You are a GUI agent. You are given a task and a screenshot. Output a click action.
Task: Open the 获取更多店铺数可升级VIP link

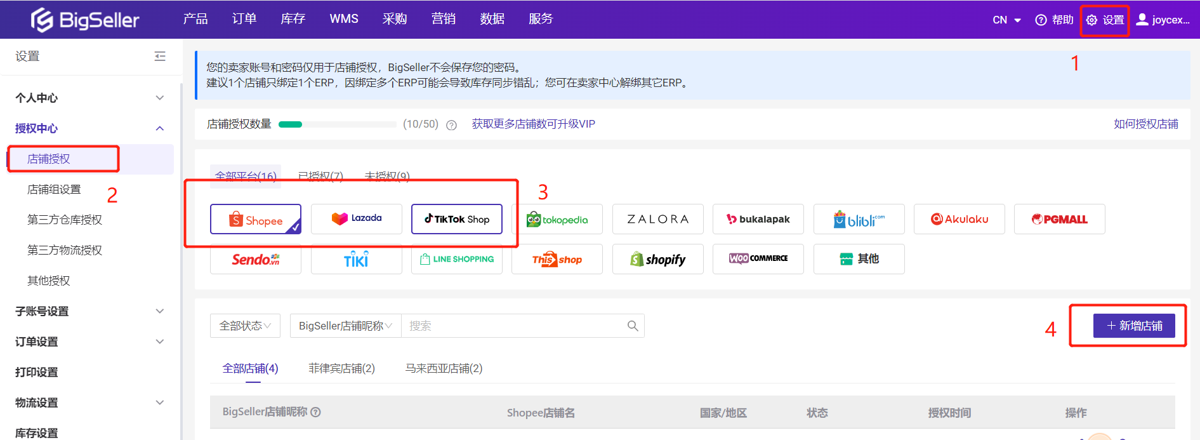(534, 124)
